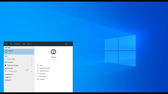This screenshot has height=94, width=168.
Task: Click the trash icon beside Uninstall
Action: click(x=38, y=79)
